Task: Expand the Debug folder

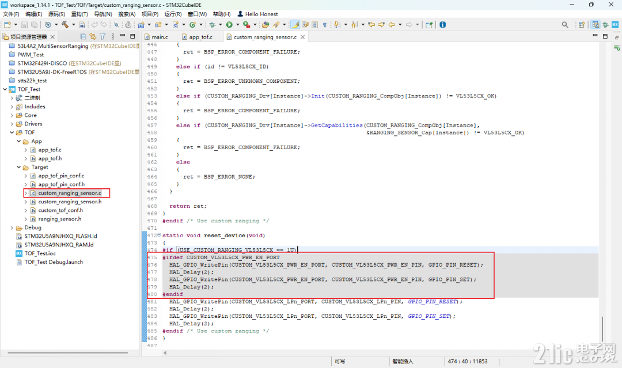Action: (12, 227)
